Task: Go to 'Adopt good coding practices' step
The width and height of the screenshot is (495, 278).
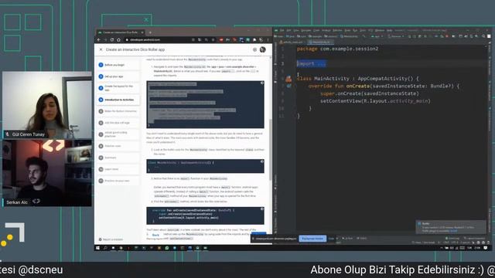Action: tap(118, 134)
